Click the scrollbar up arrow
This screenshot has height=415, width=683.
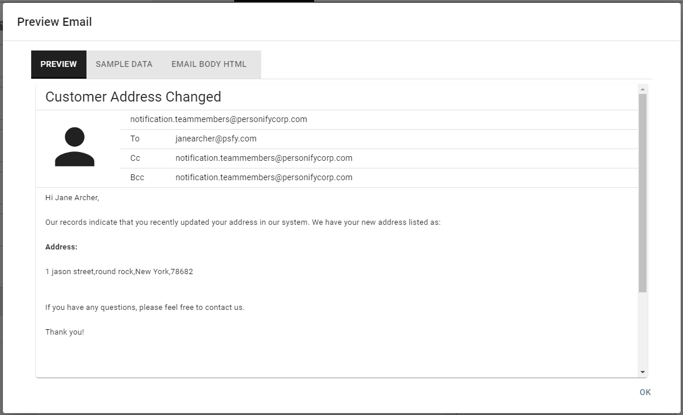(x=642, y=89)
